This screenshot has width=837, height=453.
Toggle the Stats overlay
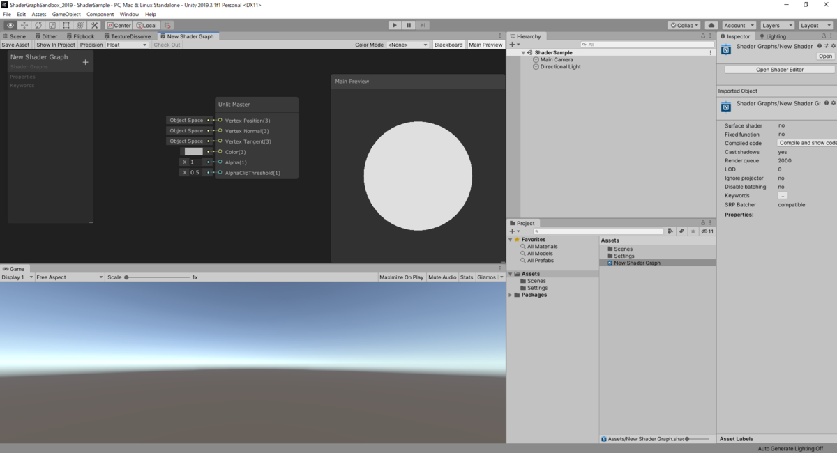467,277
